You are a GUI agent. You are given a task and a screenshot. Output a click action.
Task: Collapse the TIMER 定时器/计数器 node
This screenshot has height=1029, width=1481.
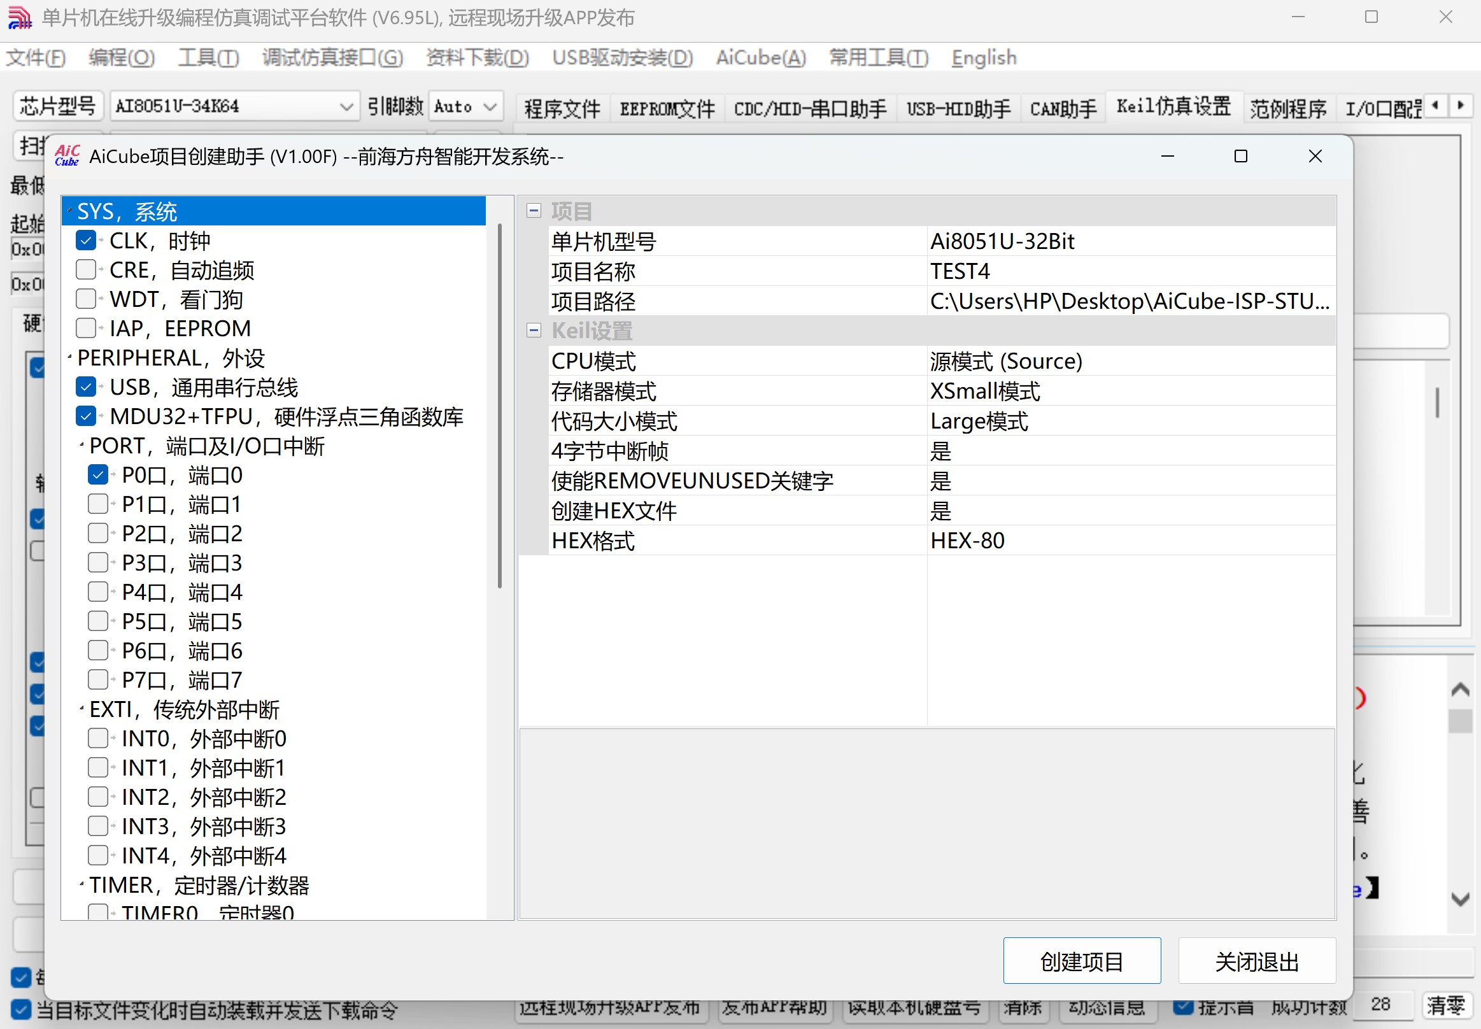coord(82,884)
